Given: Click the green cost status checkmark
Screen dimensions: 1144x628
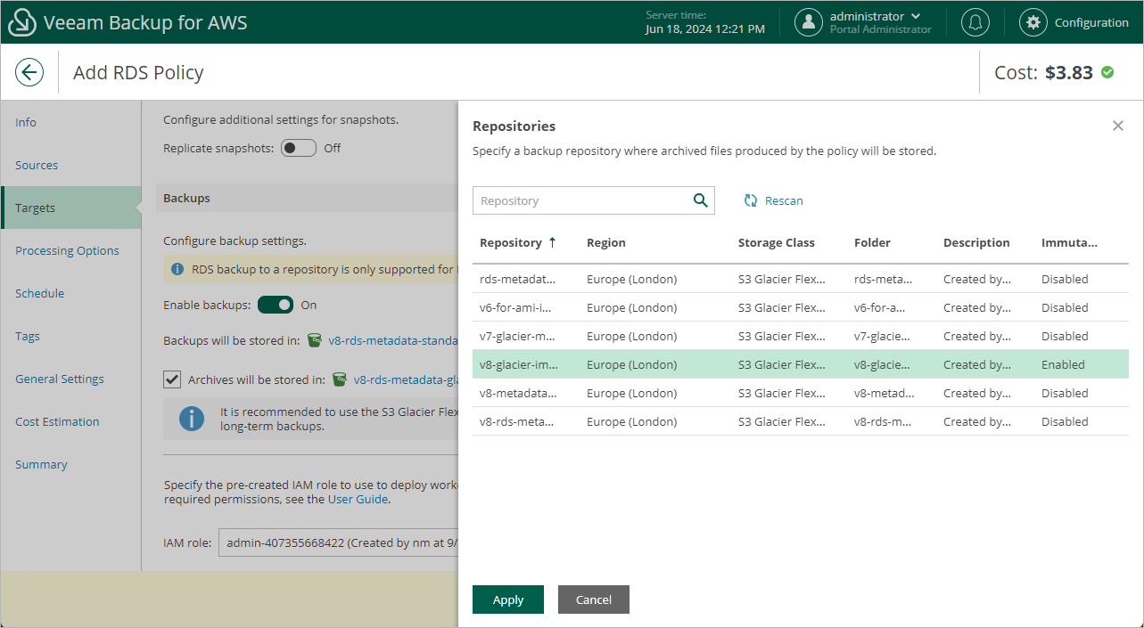Looking at the screenshot, I should tap(1107, 72).
